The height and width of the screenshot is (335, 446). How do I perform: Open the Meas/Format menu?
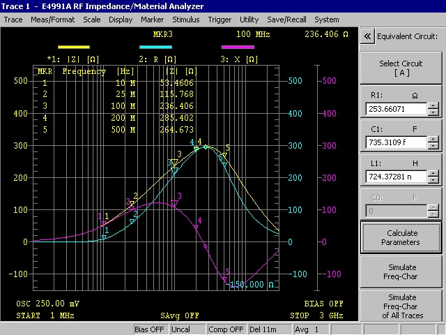(53, 20)
